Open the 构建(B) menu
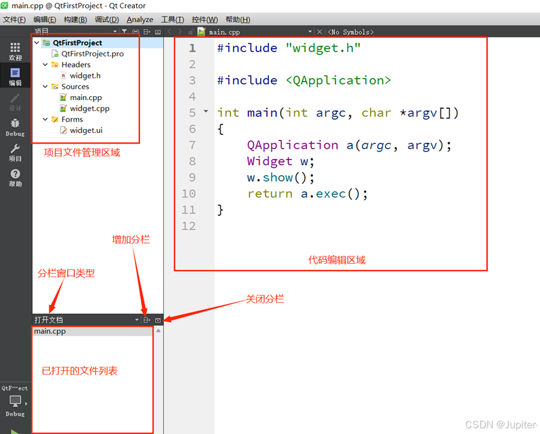Screen dimensions: 540x434 coord(75,20)
